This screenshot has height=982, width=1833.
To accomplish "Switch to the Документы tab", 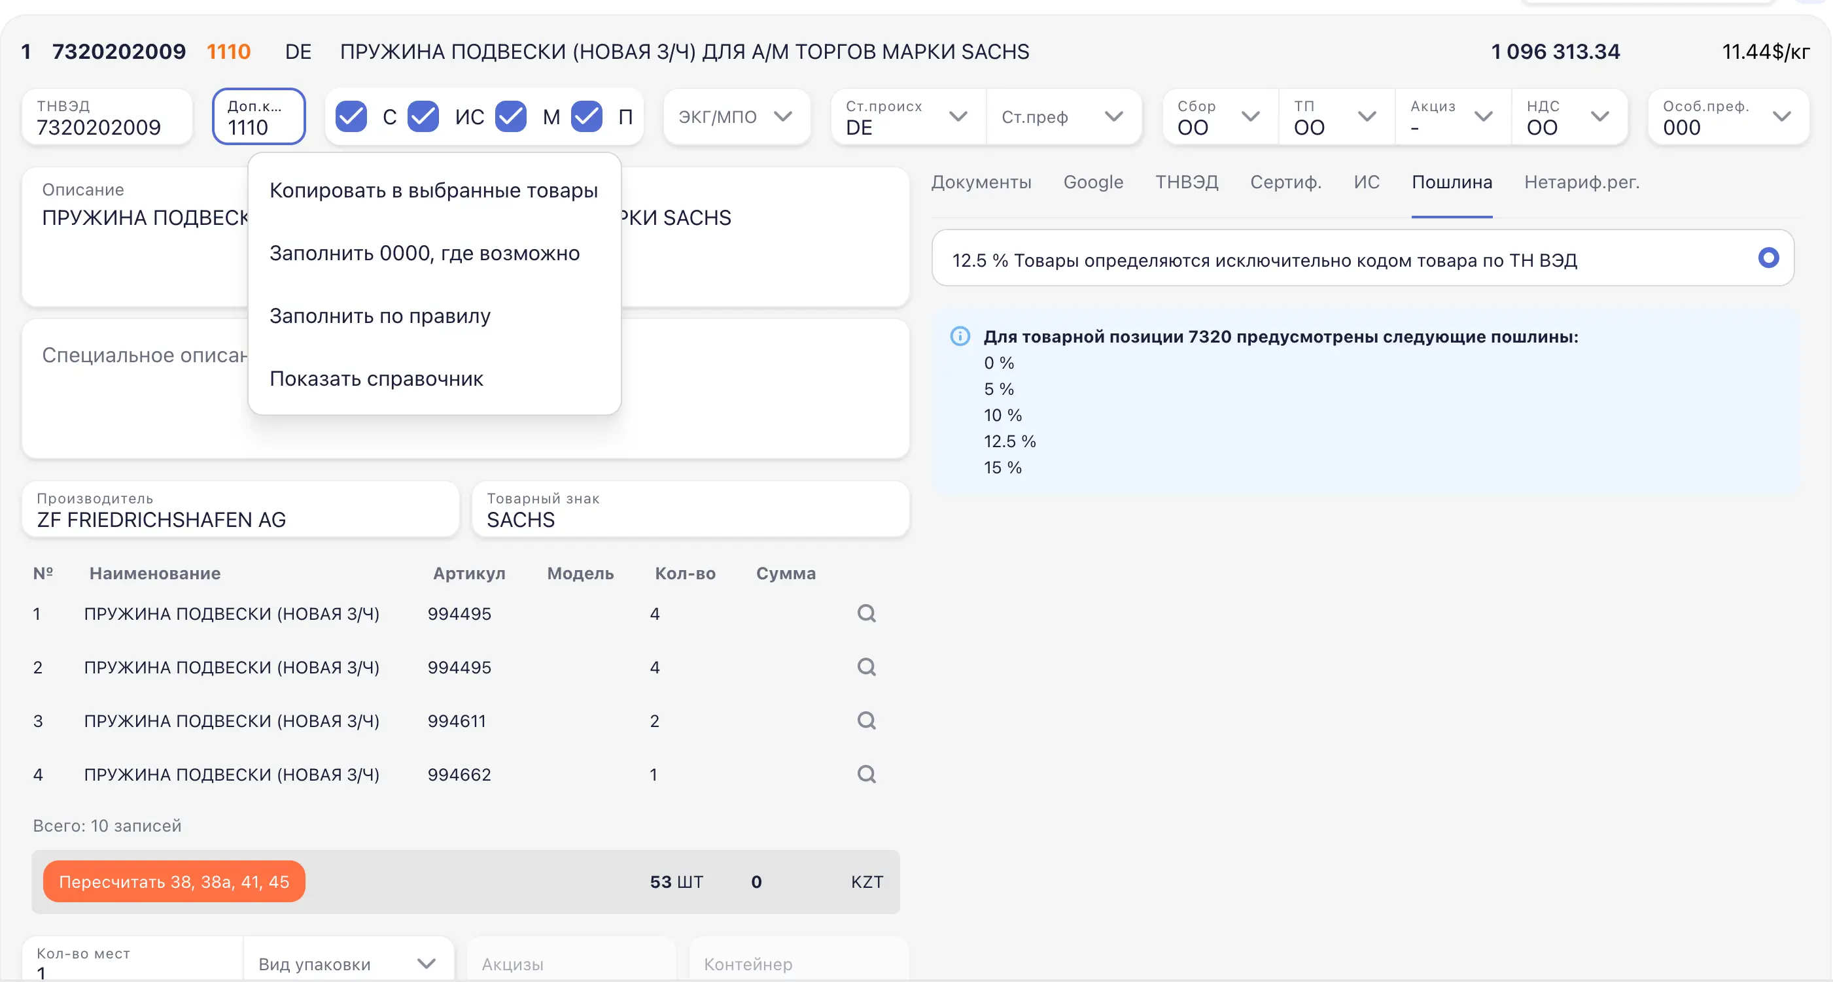I will pyautogui.click(x=981, y=182).
